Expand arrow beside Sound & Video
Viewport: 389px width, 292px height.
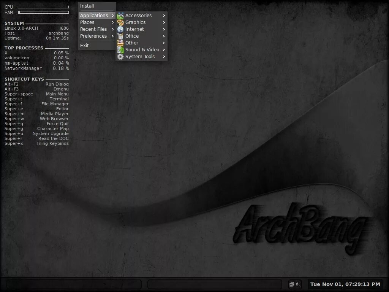(x=164, y=50)
